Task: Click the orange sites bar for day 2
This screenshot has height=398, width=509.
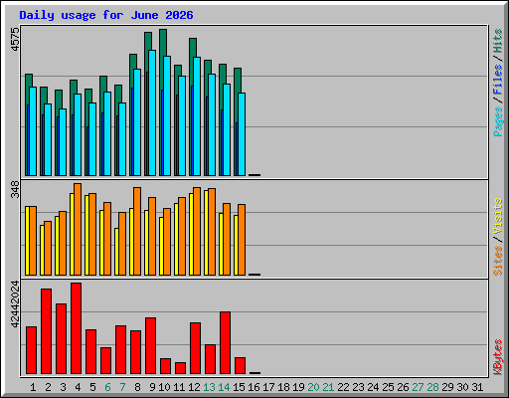Action: tap(48, 248)
